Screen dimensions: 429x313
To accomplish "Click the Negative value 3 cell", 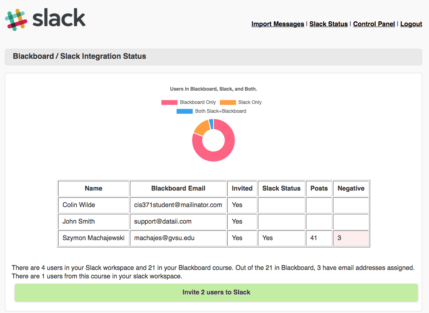I will tap(351, 238).
